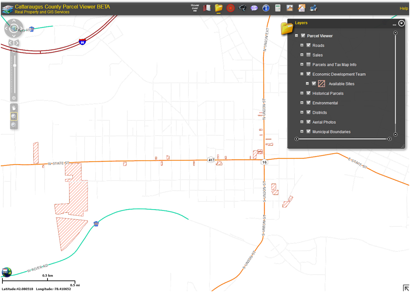Toggle the Available Sites checkbox
This screenshot has width=410, height=292.
point(314,84)
